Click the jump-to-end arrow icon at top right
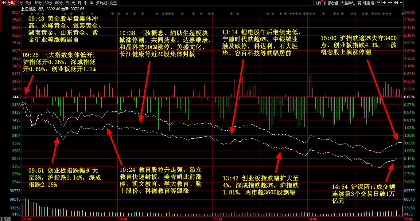Viewport: 420px width, 221px height. click(x=396, y=3)
